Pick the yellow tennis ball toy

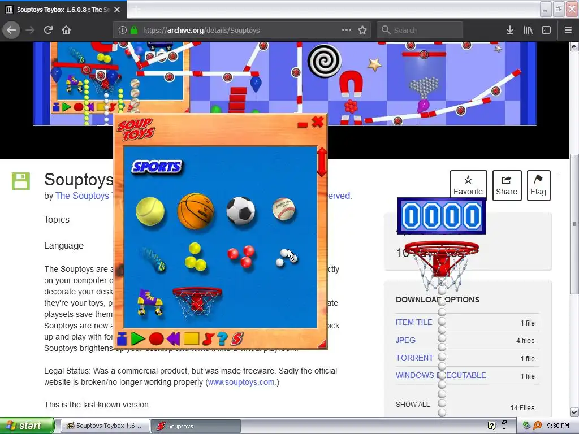click(150, 211)
